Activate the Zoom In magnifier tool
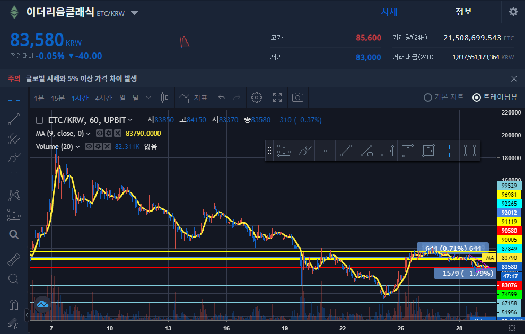Screen dimensions: 525x334 [x=13, y=278]
